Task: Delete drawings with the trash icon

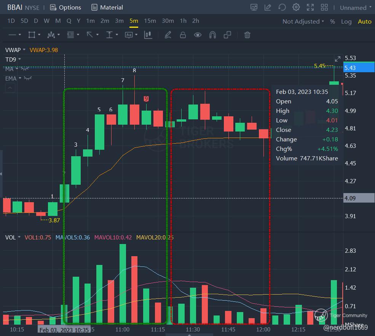Action: [x=247, y=35]
